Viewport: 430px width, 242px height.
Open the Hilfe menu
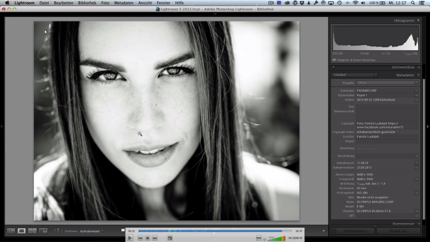(179, 3)
